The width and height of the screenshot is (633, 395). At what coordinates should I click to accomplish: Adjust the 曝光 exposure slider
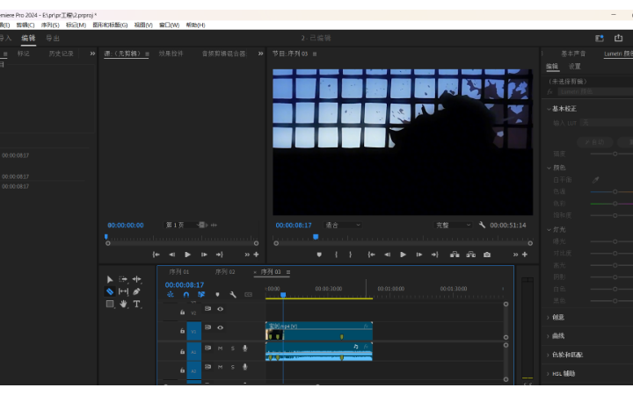tap(615, 242)
